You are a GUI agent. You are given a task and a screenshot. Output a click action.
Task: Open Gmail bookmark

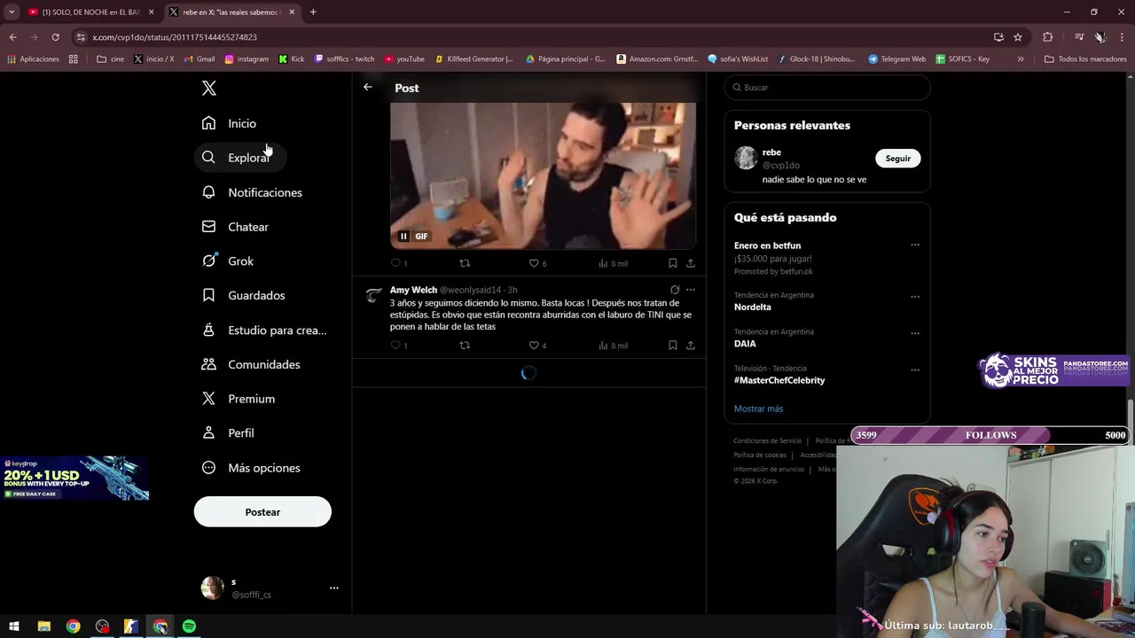pos(200,59)
